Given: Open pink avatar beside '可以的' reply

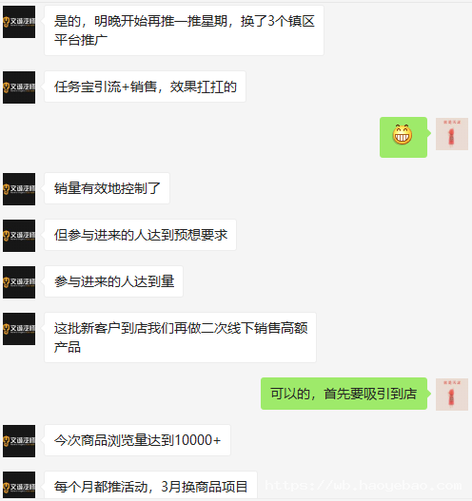Looking at the screenshot, I should pyautogui.click(x=452, y=395).
